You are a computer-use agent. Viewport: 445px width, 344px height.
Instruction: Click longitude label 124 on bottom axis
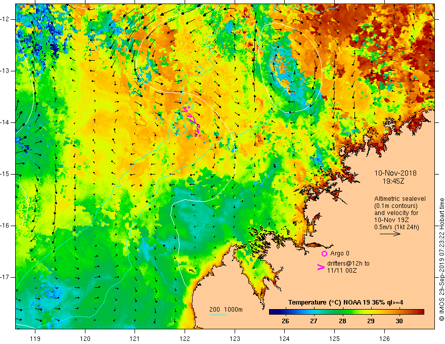coord(285,338)
